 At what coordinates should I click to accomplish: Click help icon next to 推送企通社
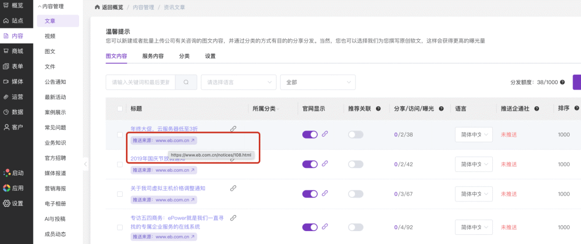(x=536, y=109)
